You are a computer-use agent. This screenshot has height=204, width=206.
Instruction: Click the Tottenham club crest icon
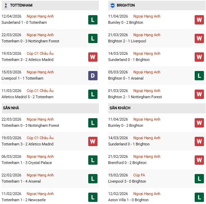[5, 5]
